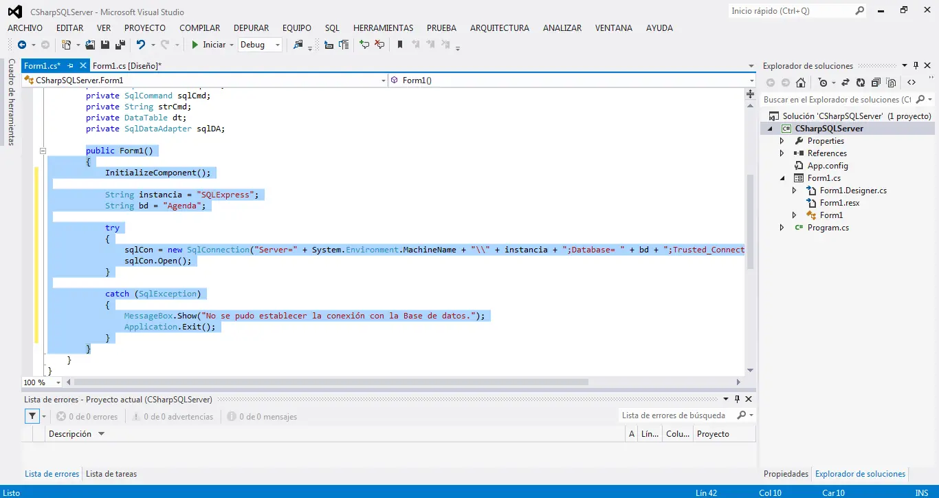The height and width of the screenshot is (498, 939).
Task: Click the Navigate Backward arrow in the toolbar
Action: (22, 45)
